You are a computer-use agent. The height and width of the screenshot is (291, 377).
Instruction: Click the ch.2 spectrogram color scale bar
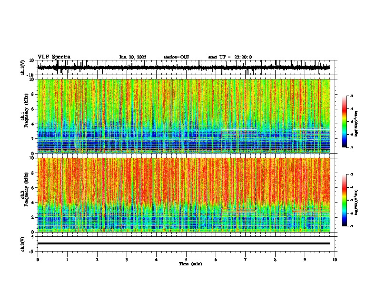point(345,200)
